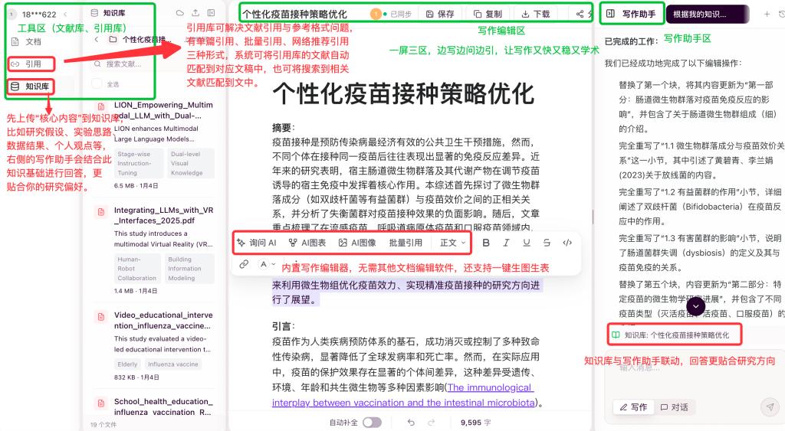The width and height of the screenshot is (785, 431).
Task: Click the upload icon in 知识库 header
Action: 195,13
